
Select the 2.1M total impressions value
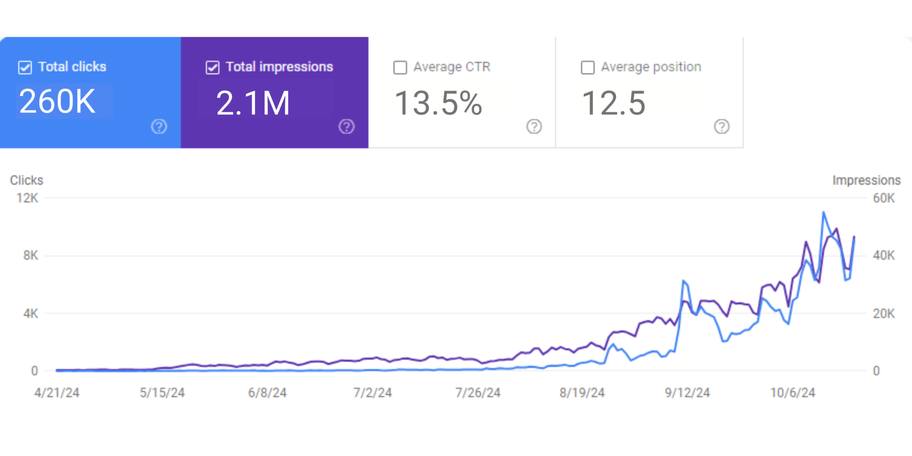point(253,103)
